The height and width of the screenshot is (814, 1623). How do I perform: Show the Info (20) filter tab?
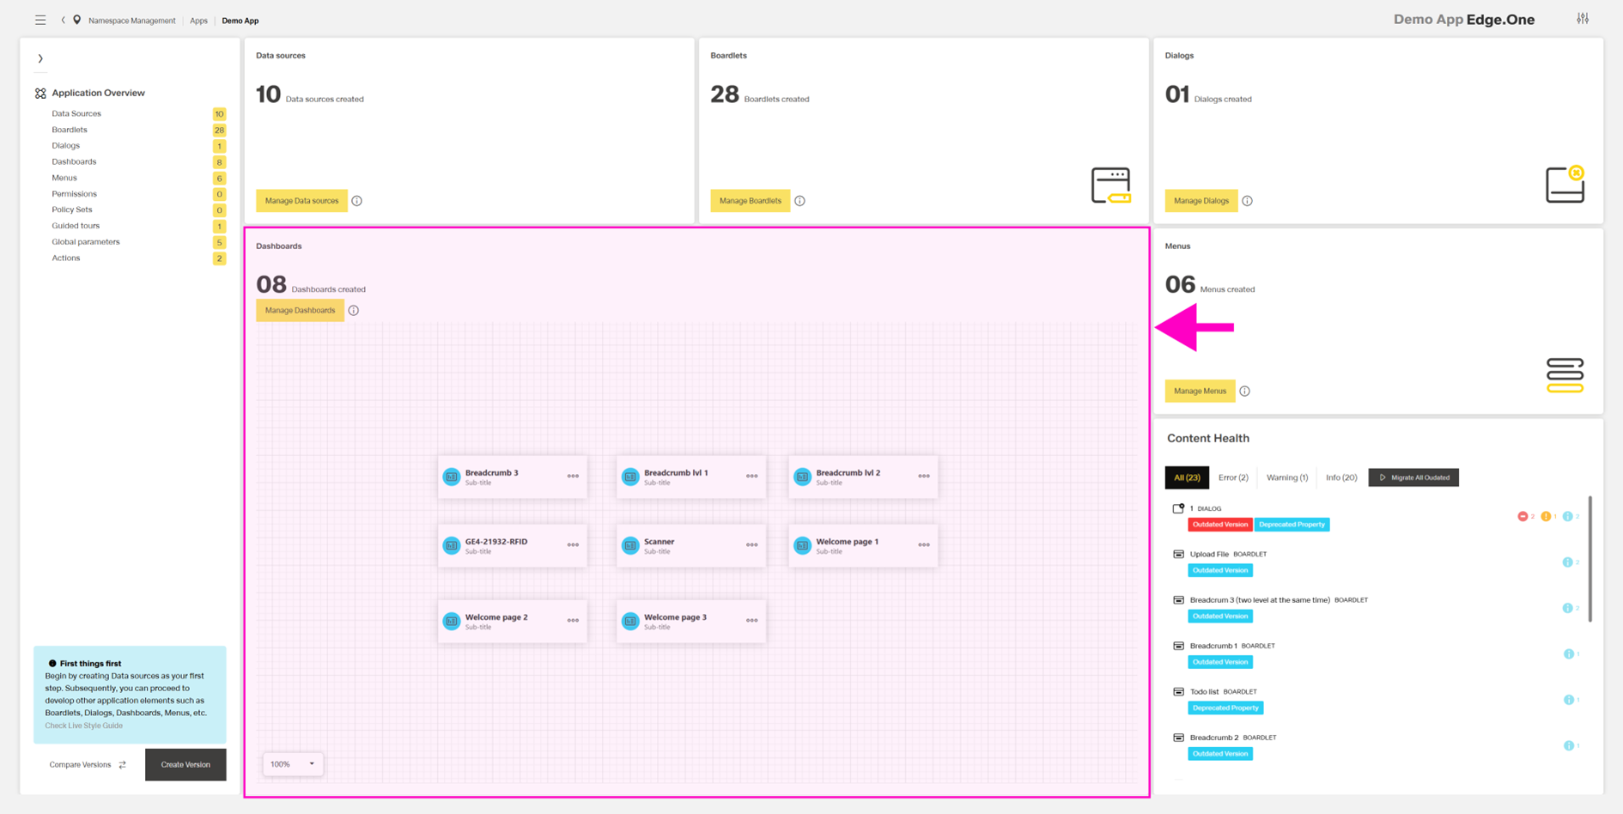tap(1340, 477)
